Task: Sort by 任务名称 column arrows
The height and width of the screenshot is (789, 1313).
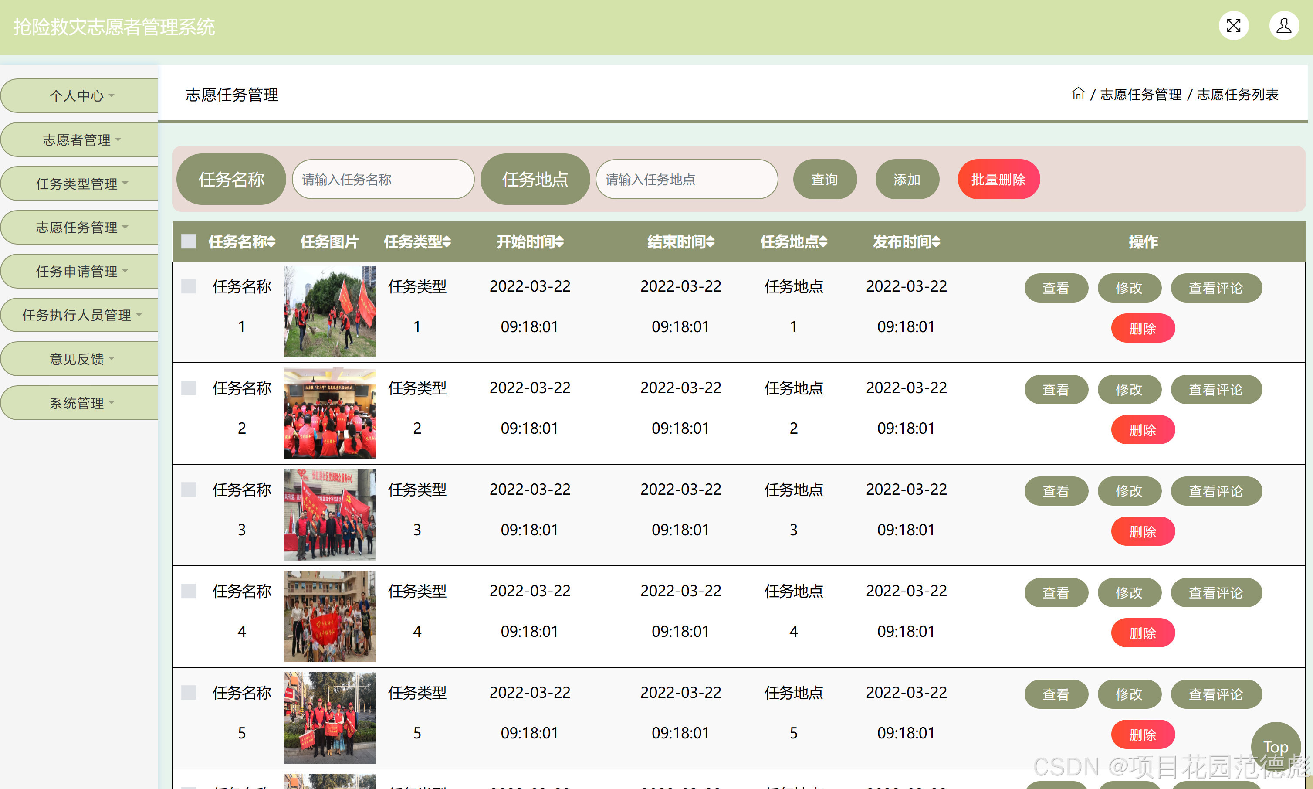Action: point(271,242)
